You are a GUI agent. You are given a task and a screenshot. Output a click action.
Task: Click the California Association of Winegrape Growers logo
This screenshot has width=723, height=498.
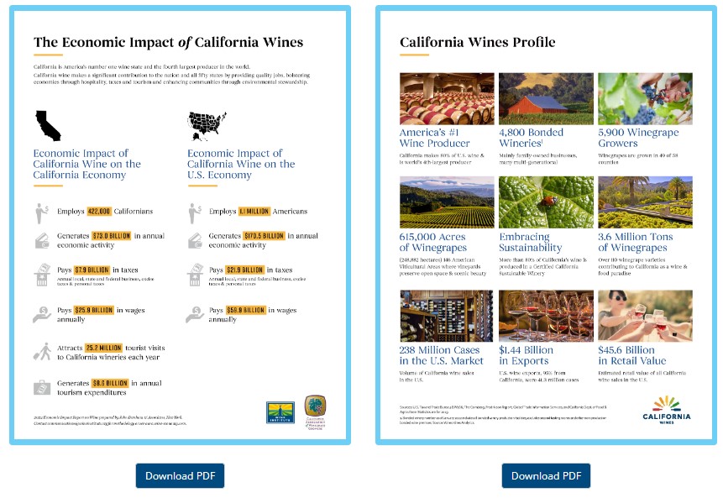tap(315, 410)
